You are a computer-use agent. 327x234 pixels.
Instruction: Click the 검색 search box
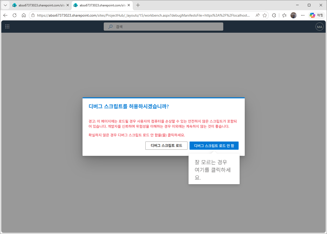tap(163, 27)
